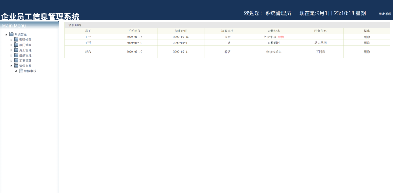This screenshot has width=393, height=193.
Task: Click the 欢迎您：系统管理员 greeting
Action: [268, 13]
